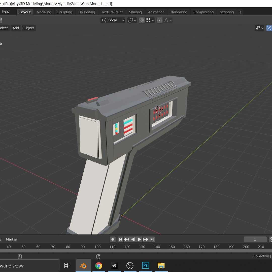Image resolution: width=272 pixels, height=272 pixels.
Task: Switch to the Rendering workspace tab
Action: (x=179, y=12)
